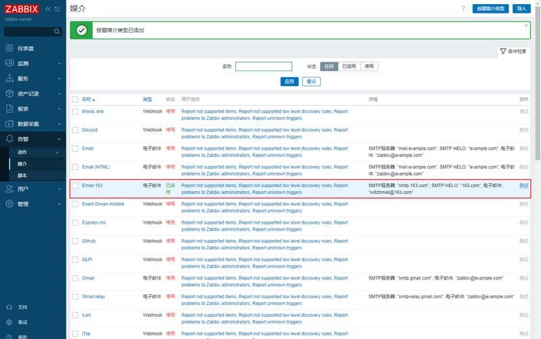541x339 pixels.
Task: Click the 导入 button
Action: point(521,9)
